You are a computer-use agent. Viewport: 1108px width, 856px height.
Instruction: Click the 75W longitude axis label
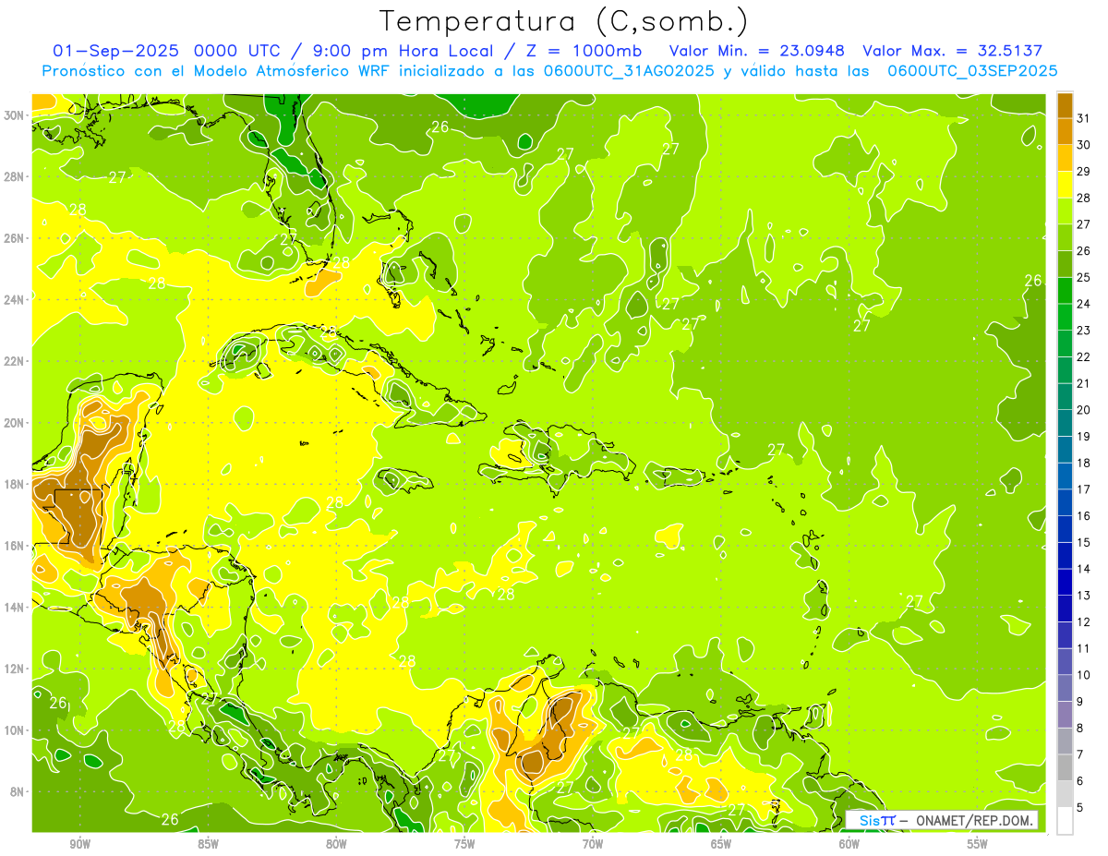(x=464, y=844)
